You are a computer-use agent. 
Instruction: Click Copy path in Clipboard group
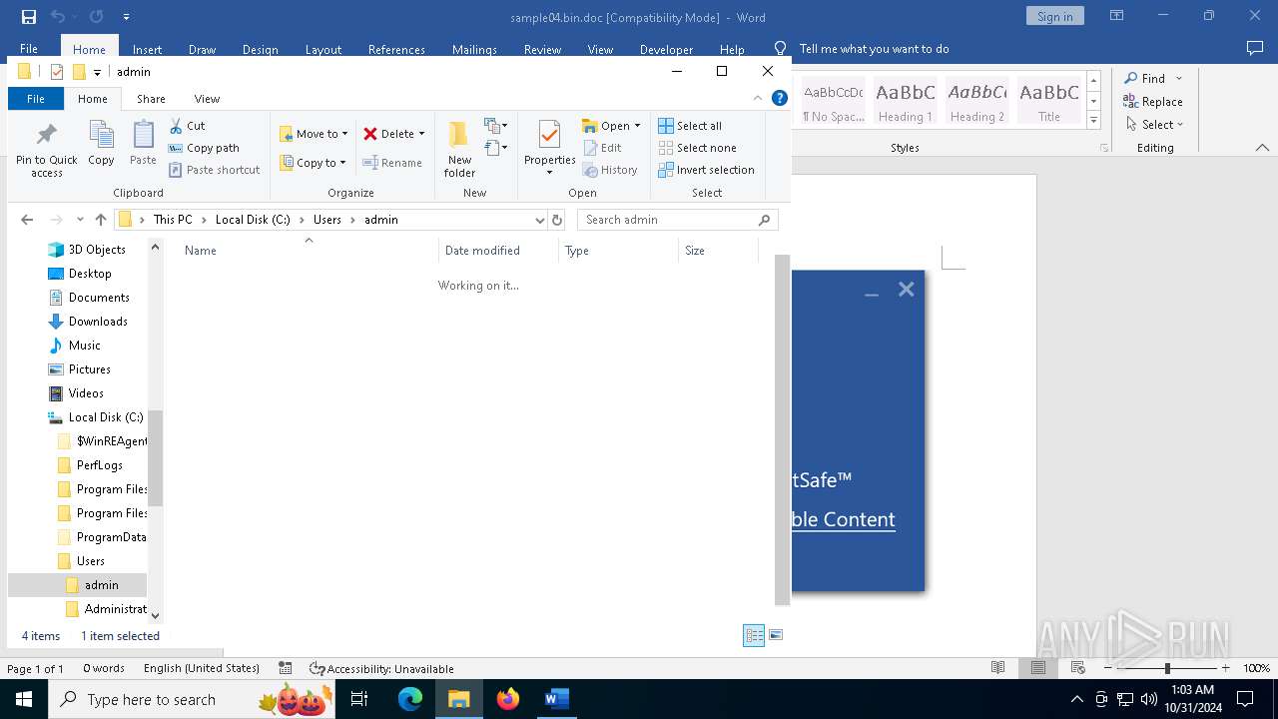pos(204,148)
